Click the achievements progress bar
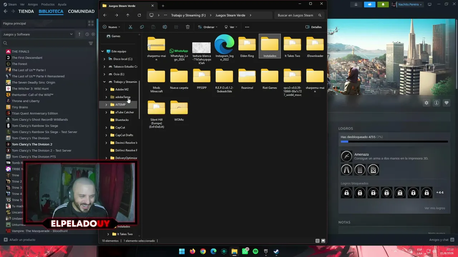The image size is (458, 257). pyautogui.click(x=394, y=142)
